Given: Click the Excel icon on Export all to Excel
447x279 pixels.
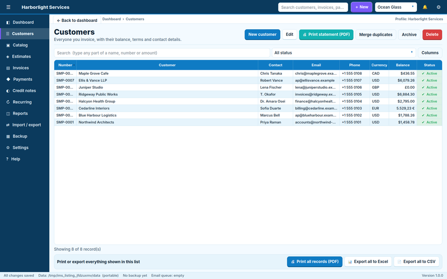Looking at the screenshot, I should (350, 262).
